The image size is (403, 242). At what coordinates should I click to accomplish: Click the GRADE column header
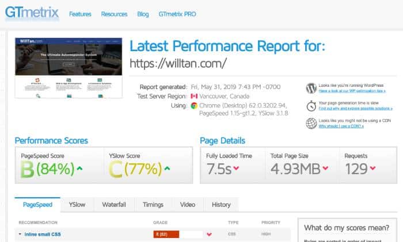(x=161, y=222)
